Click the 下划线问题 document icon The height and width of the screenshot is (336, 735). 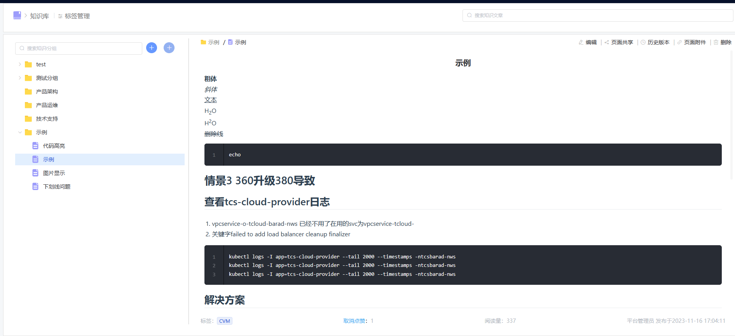click(35, 186)
